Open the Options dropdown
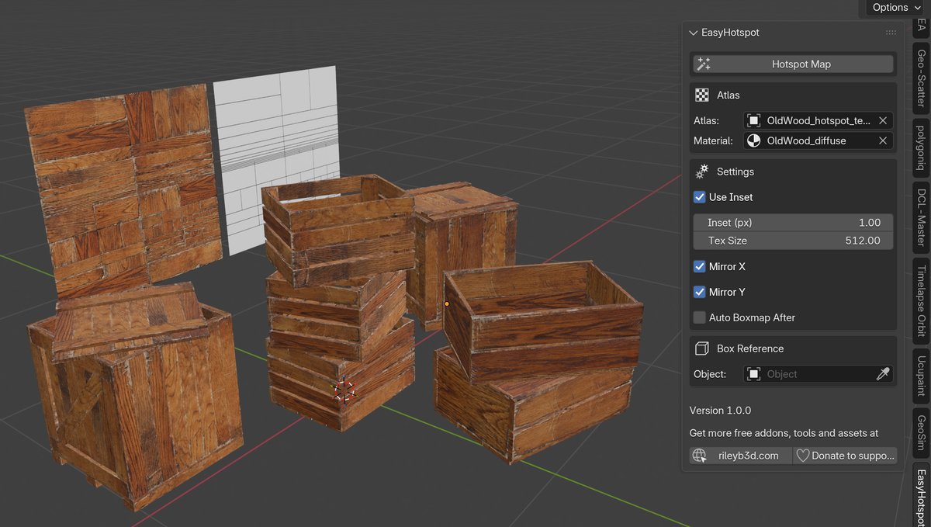This screenshot has width=931, height=527. click(896, 8)
